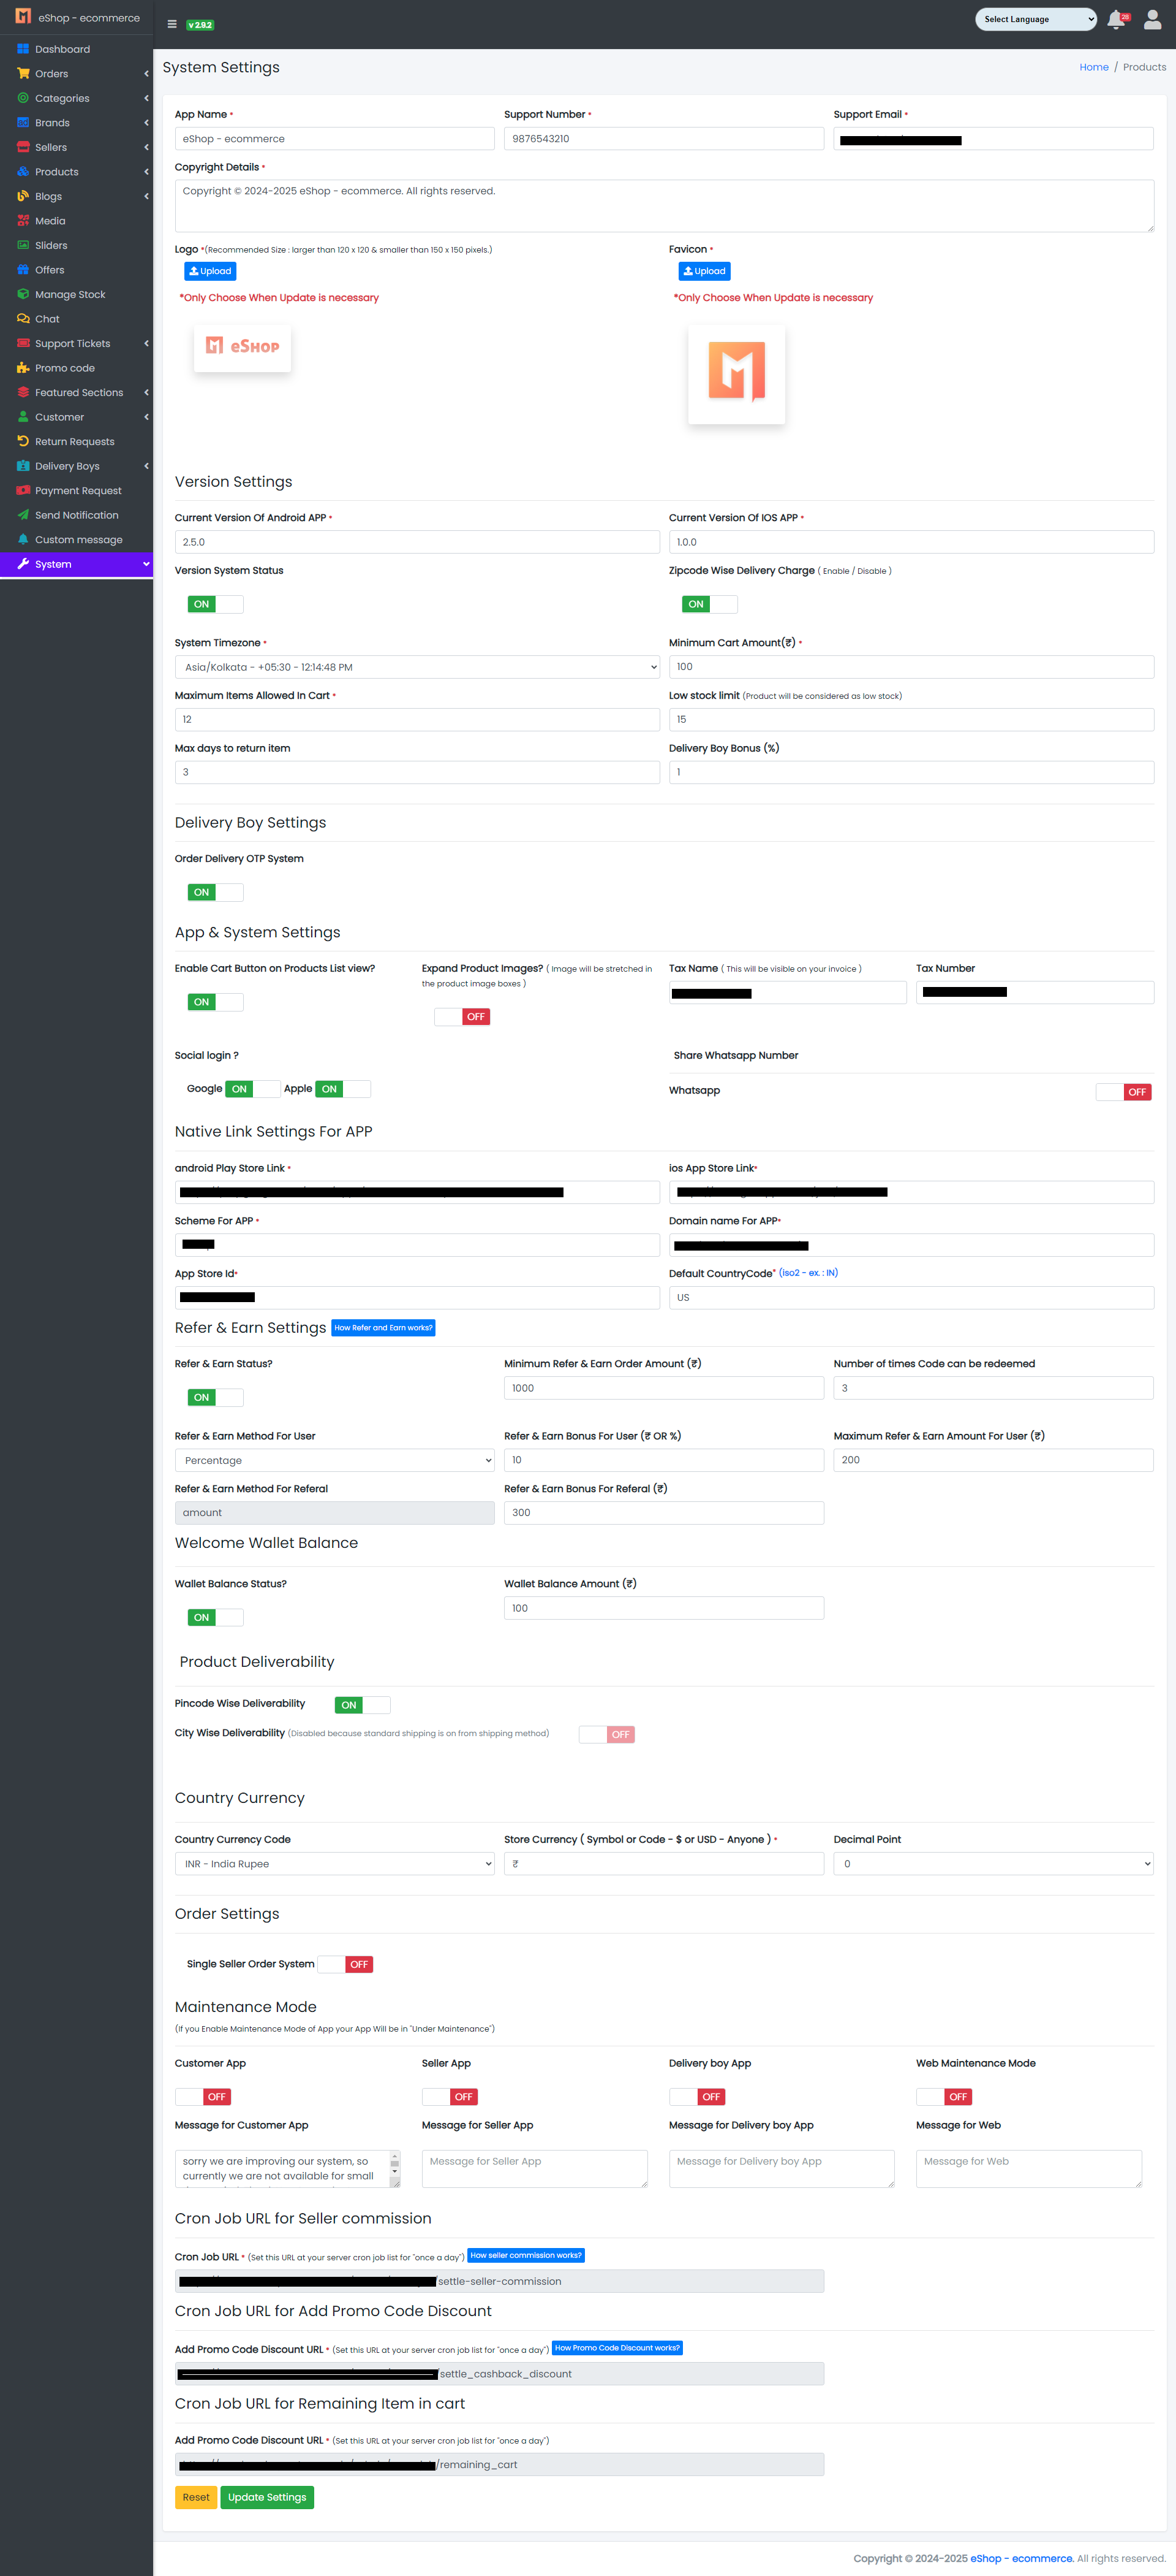The image size is (1176, 2576).
Task: Open the Country Currency Code dropdown
Action: pos(334,1864)
